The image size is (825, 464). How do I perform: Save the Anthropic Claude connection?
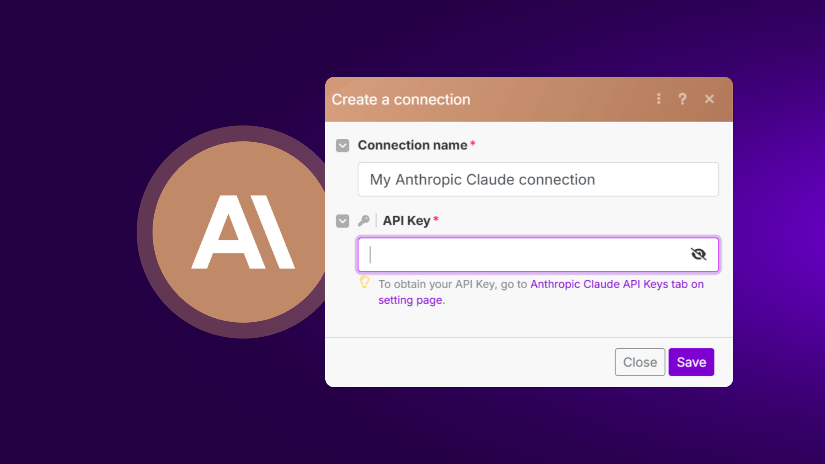coord(691,362)
